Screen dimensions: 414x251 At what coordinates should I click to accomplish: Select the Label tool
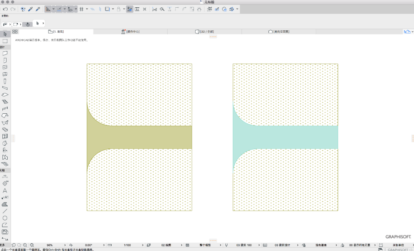[5, 197]
